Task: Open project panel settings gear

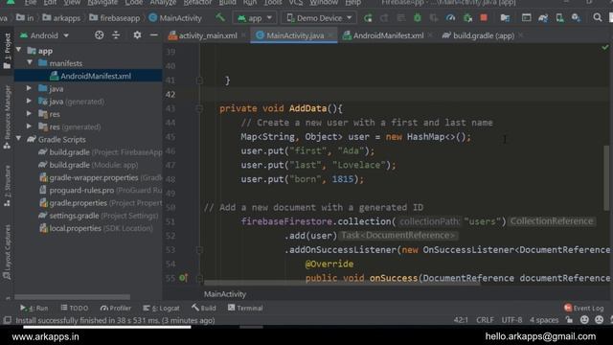Action: click(x=137, y=35)
